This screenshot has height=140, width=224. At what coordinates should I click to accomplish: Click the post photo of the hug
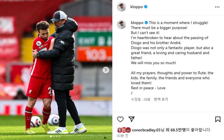pyautogui.click(x=56, y=70)
